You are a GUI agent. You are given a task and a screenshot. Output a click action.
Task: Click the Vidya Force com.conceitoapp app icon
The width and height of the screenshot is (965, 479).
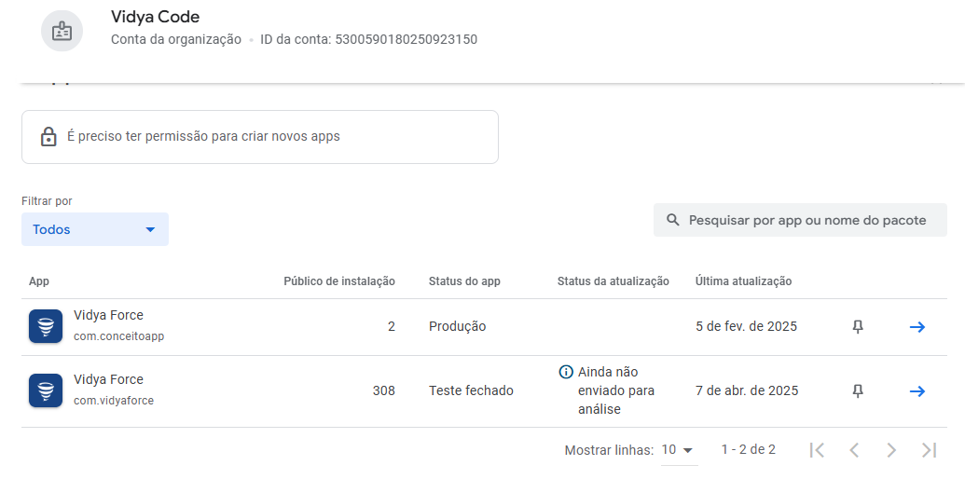point(46,326)
